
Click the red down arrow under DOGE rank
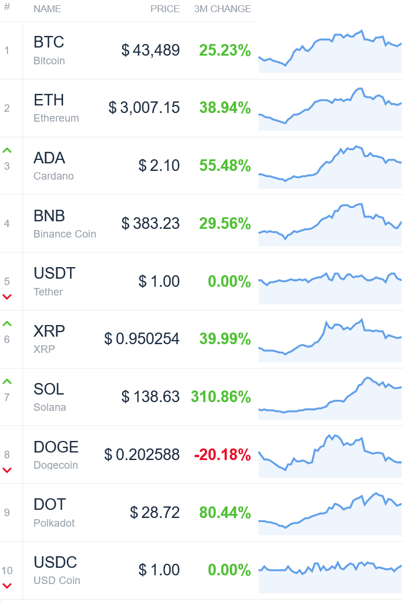point(7,470)
